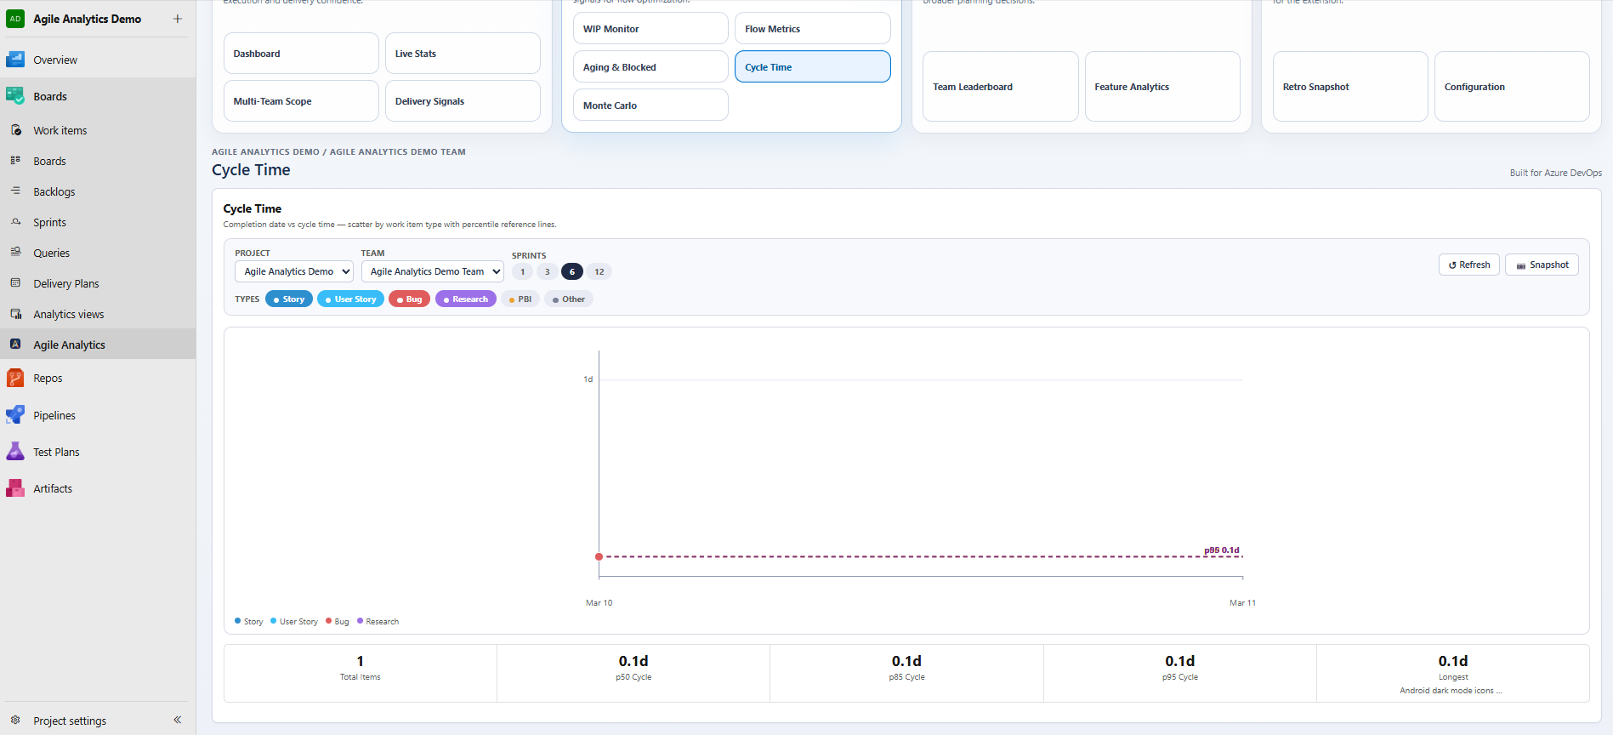Click the p95 0.1d reference label
The image size is (1613, 735).
1222,550
